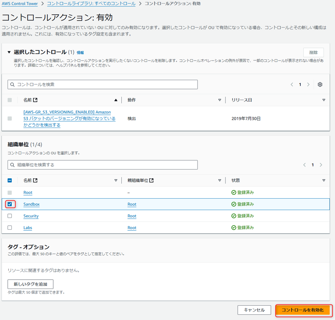Click the 2019年7月30日 release date cell
Image resolution: width=335 pixels, height=320 pixels.
246,118
